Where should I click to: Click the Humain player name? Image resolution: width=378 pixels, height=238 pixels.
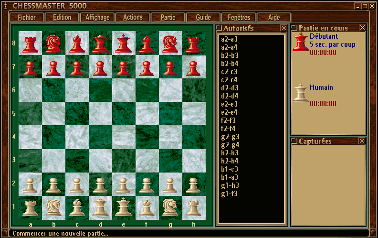tap(321, 87)
